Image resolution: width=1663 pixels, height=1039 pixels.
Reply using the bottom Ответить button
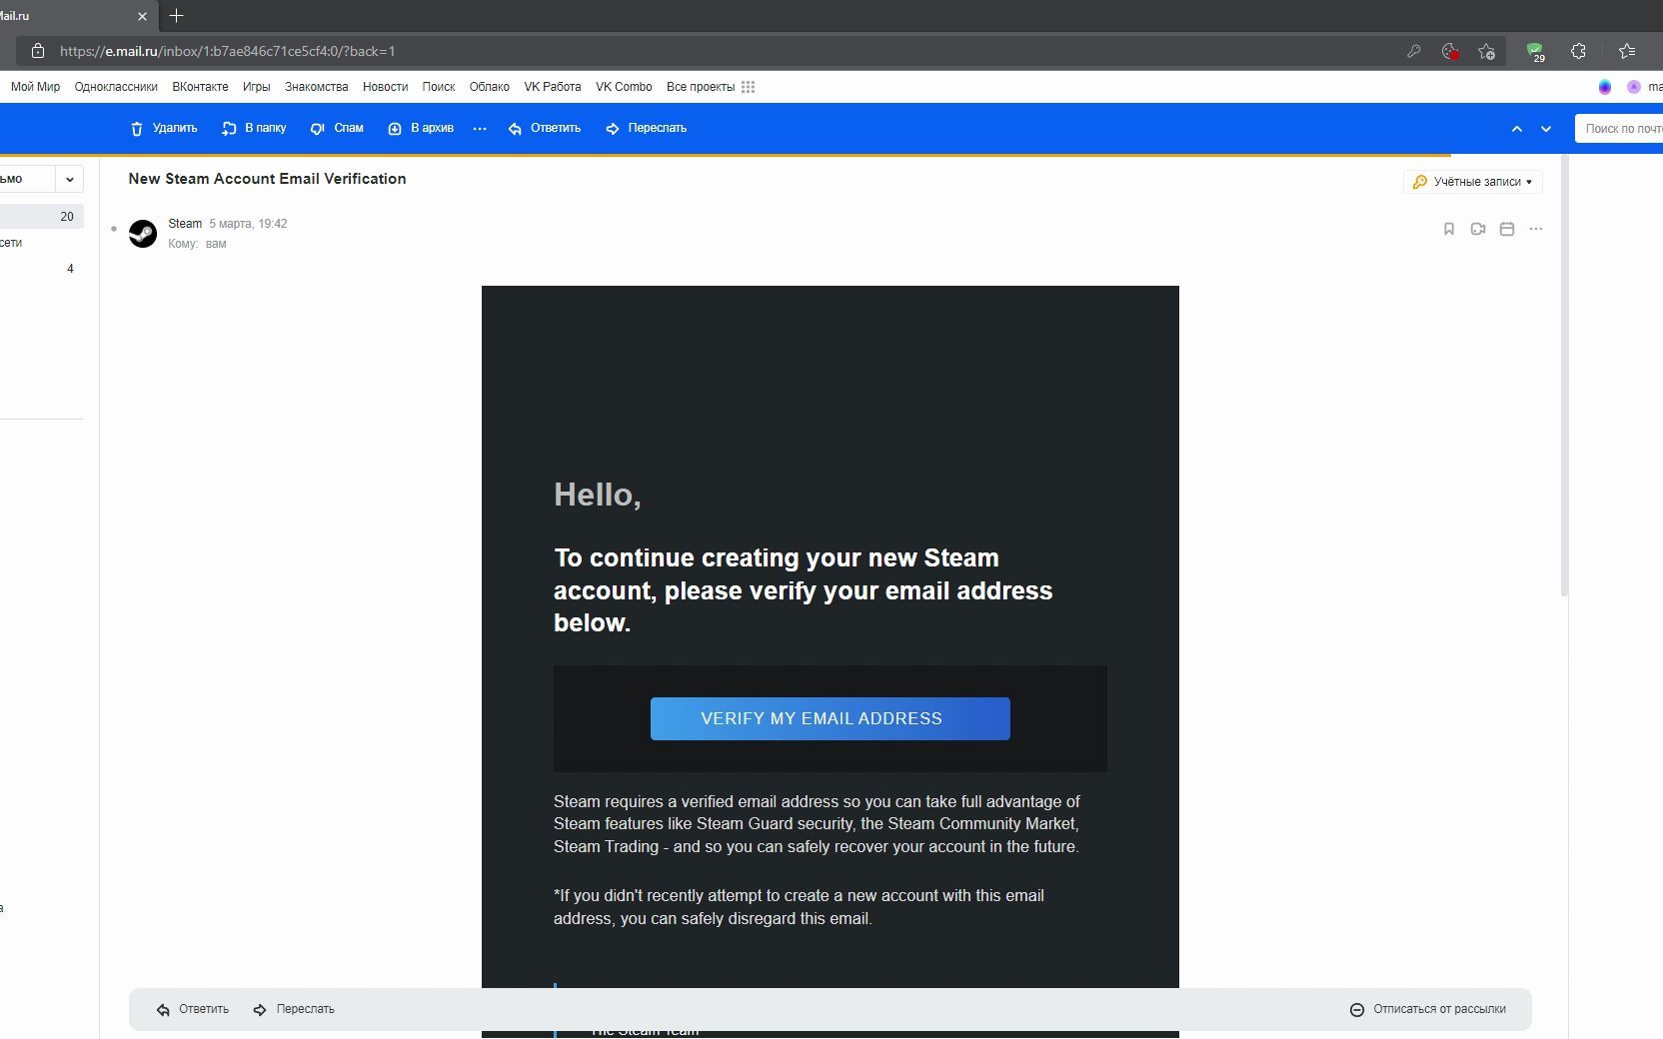(x=193, y=1009)
